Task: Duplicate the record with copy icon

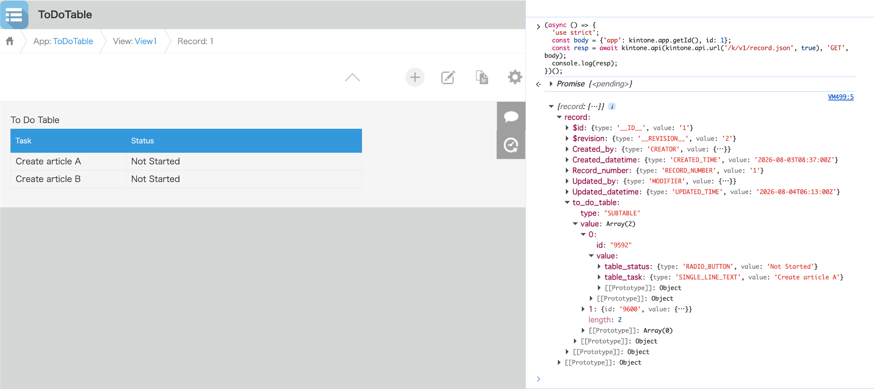Action: pyautogui.click(x=482, y=77)
